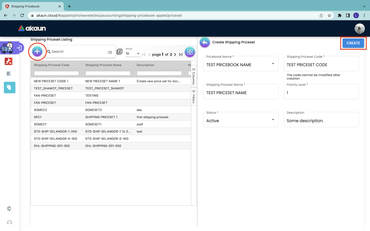
Task: Click the multi-page copy icon near Rows
Action: (119, 52)
